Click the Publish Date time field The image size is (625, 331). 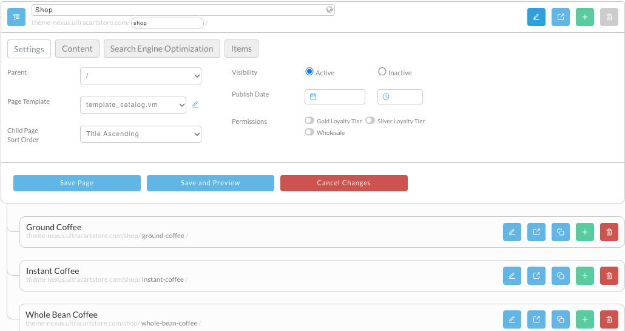(400, 97)
